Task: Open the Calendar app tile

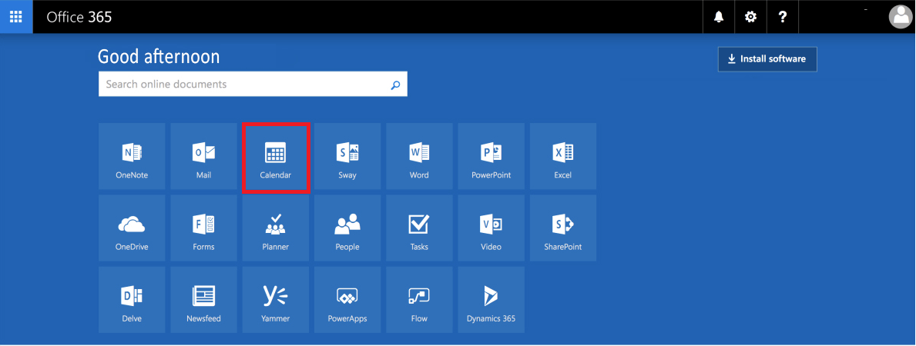Action: [x=276, y=156]
